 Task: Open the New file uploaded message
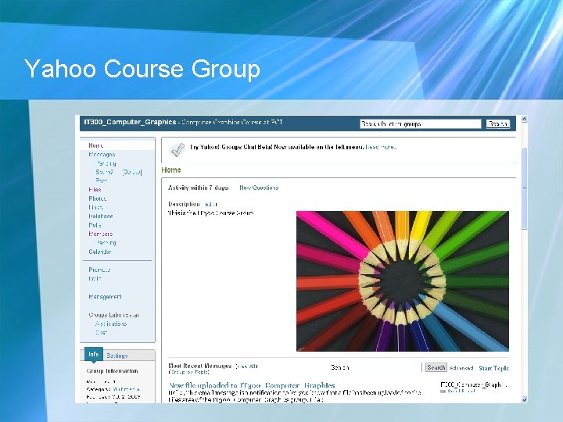[x=252, y=386]
